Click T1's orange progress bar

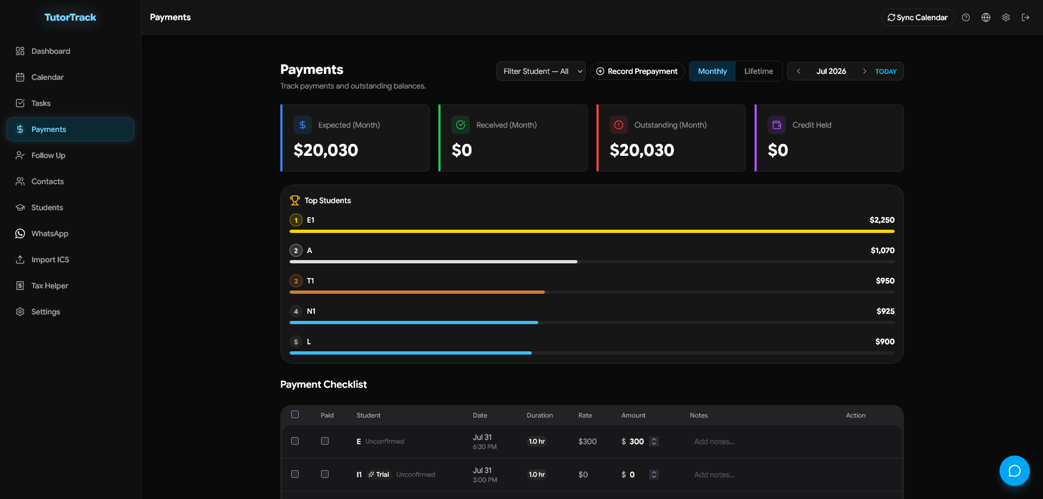click(417, 292)
